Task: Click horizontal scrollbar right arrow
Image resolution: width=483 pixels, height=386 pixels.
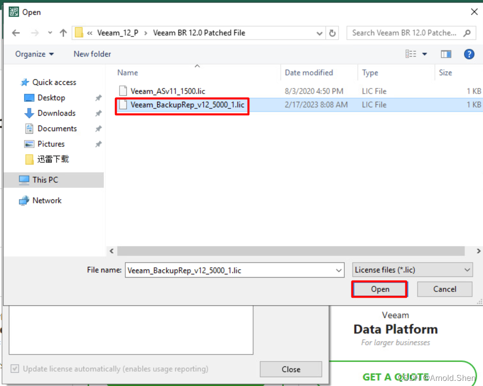Action: pyautogui.click(x=479, y=251)
